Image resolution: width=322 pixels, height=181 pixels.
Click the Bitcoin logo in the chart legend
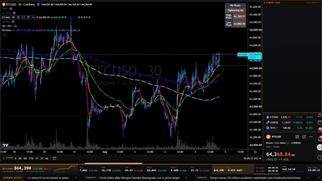(x=3, y=4)
